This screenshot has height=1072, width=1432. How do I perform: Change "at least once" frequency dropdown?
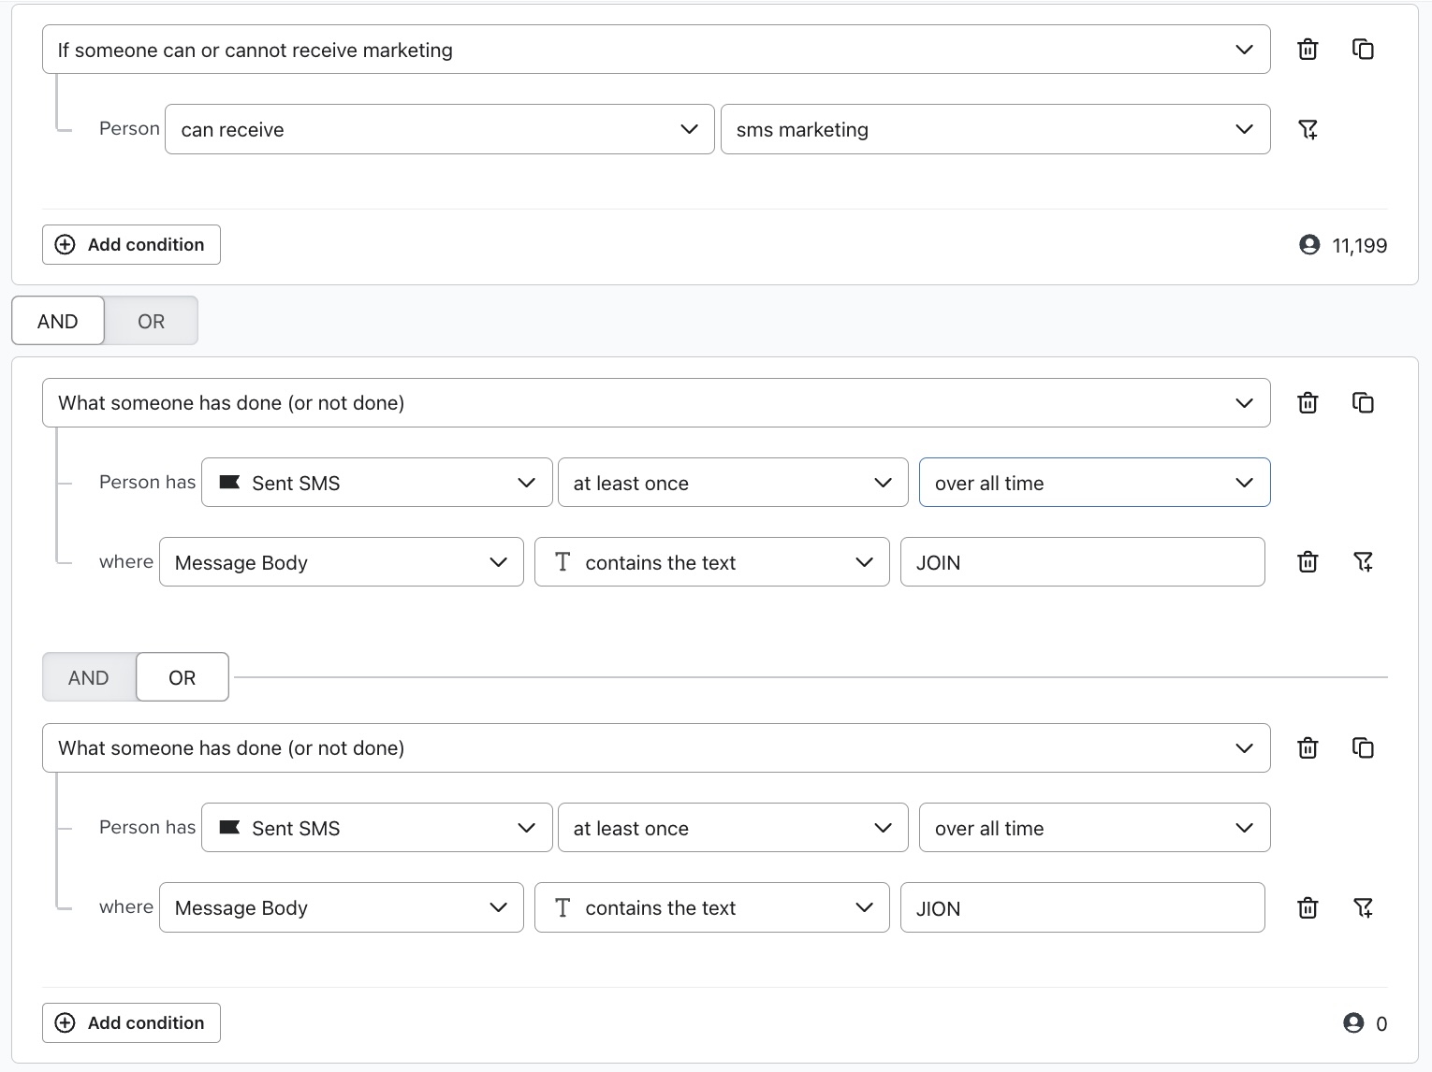pos(732,482)
